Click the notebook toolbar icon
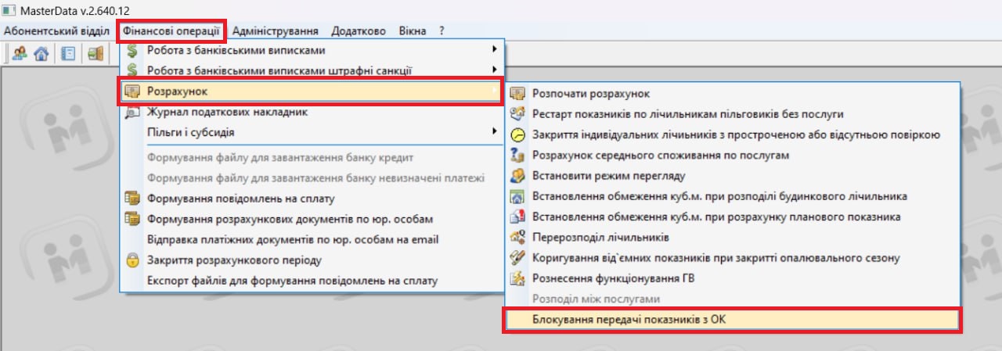This screenshot has width=1002, height=351. pos(68,53)
